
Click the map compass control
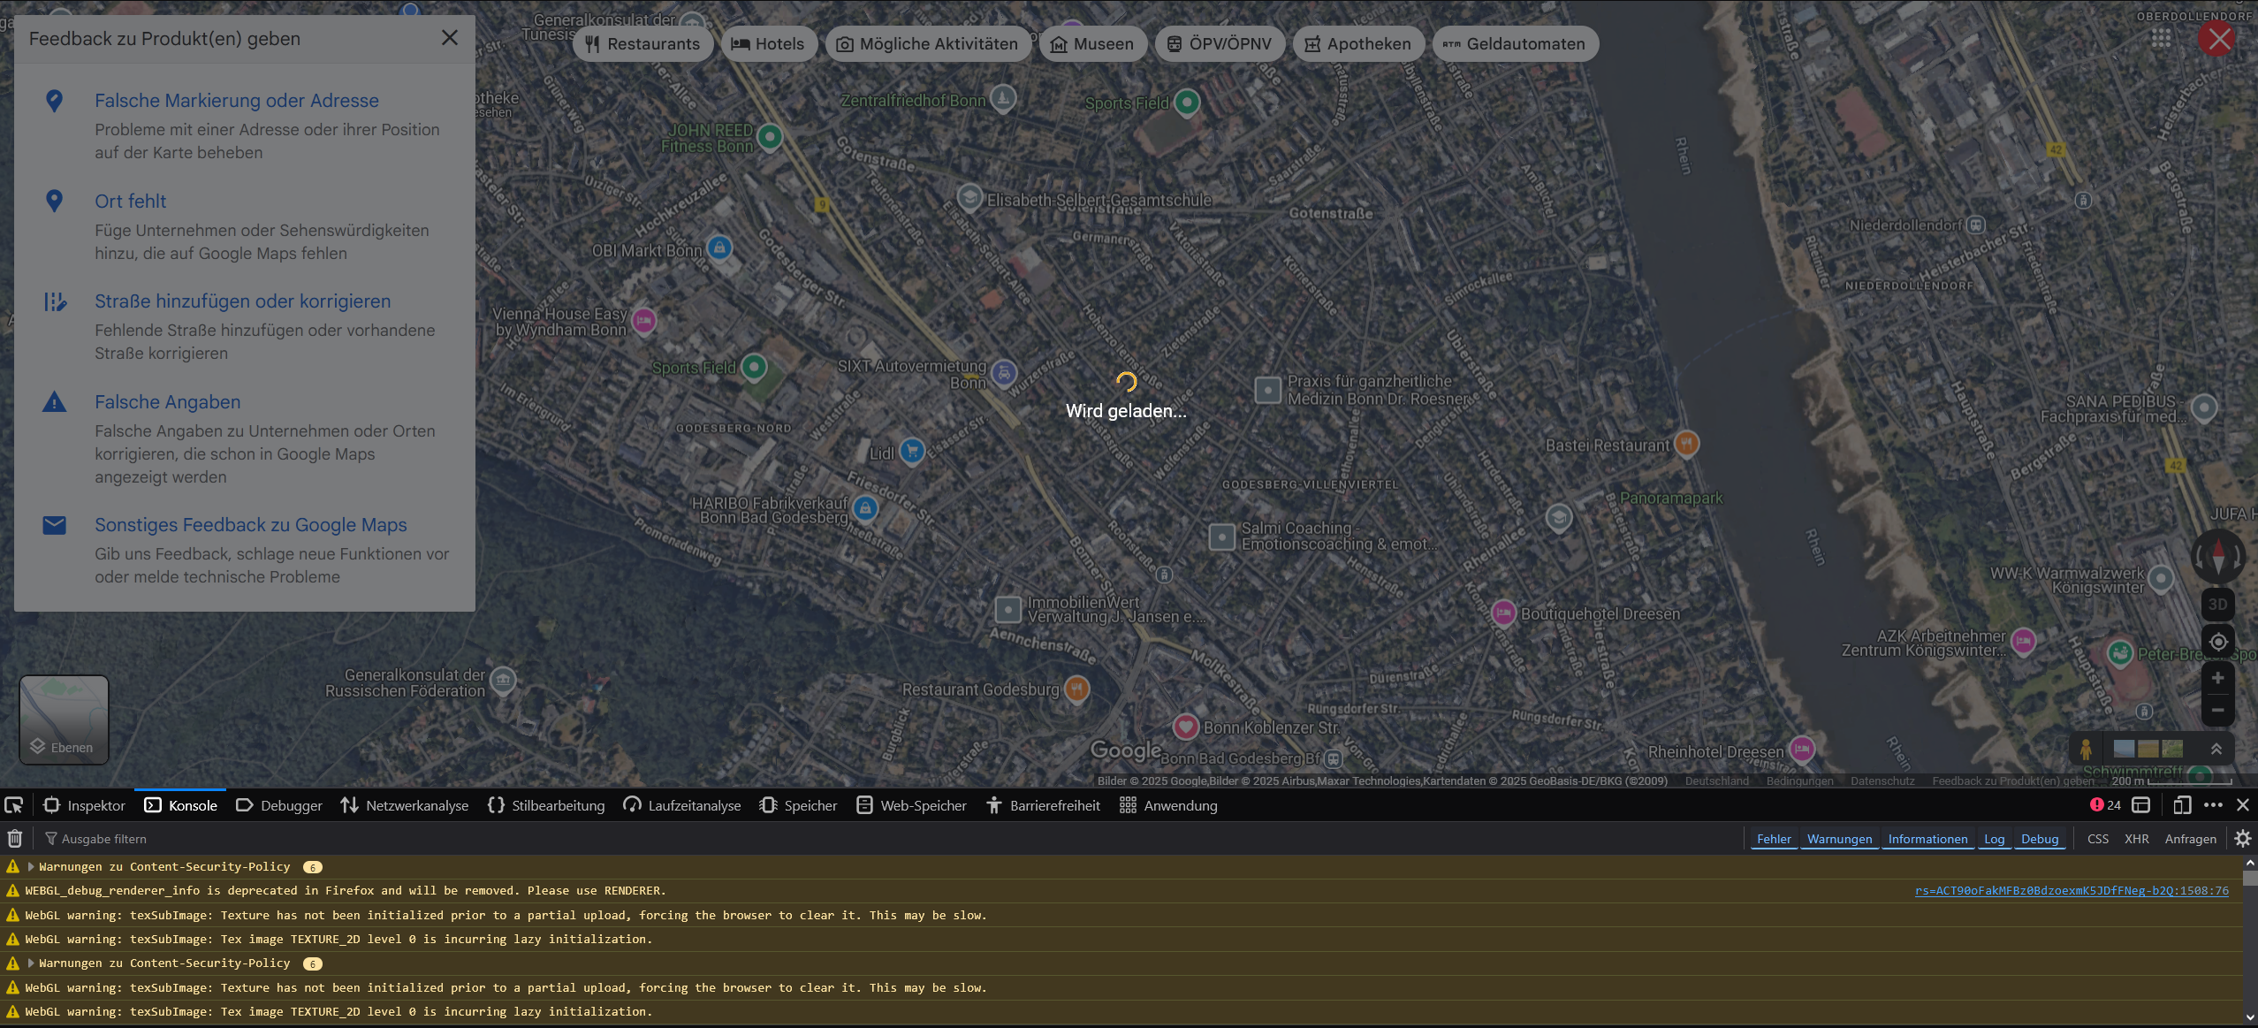click(2218, 557)
